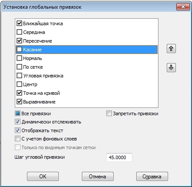Move selected snap down with arrow button
Image resolution: width=192 pixels, height=187 pixels.
[171, 67]
